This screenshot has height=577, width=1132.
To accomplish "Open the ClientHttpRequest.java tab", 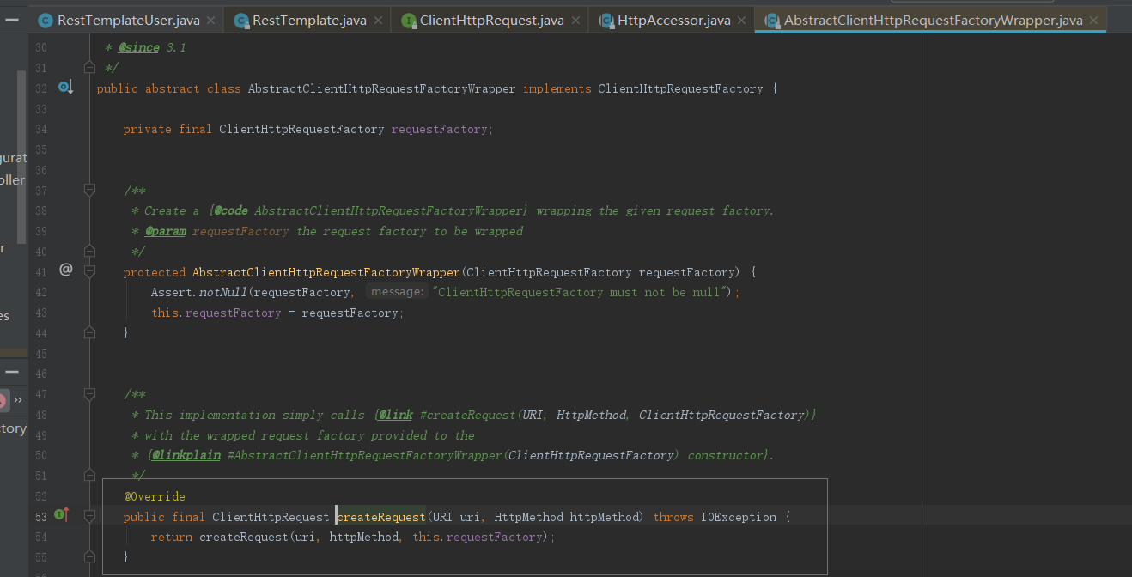I will [x=491, y=21].
